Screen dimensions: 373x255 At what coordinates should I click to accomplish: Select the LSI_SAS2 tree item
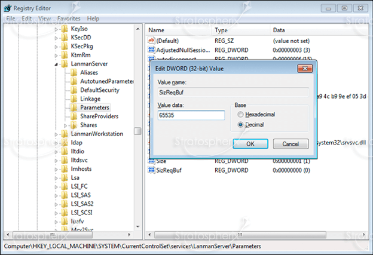click(x=82, y=204)
